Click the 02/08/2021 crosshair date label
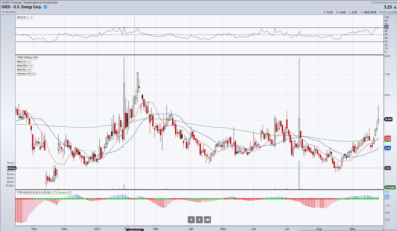Screen dimensions: 397x231 click(135, 230)
